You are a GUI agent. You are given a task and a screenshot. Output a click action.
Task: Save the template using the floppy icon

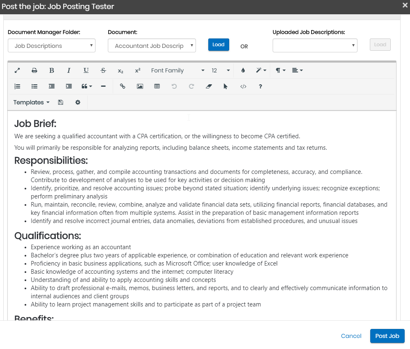tap(61, 102)
